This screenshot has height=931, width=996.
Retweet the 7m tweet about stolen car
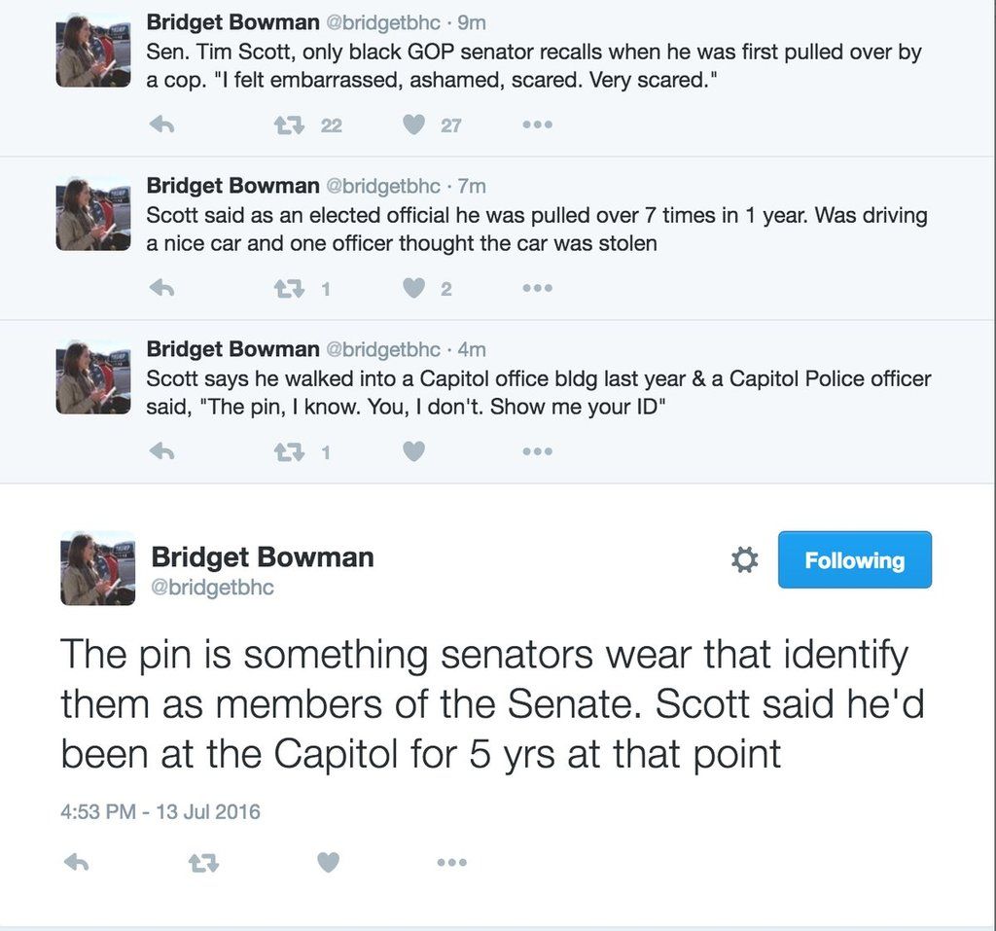289,289
